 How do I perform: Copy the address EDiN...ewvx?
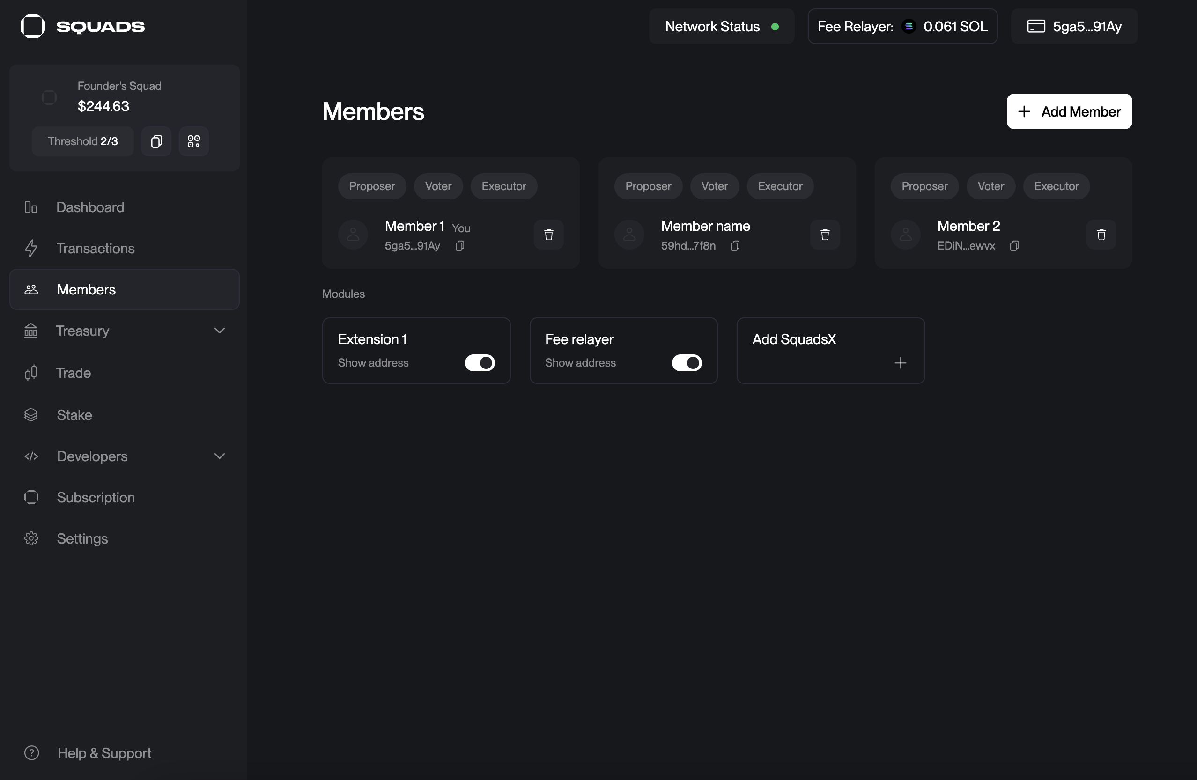[x=1014, y=246]
